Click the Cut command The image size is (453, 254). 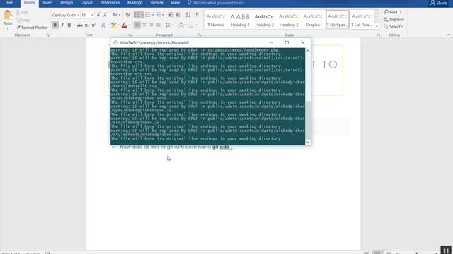point(22,13)
